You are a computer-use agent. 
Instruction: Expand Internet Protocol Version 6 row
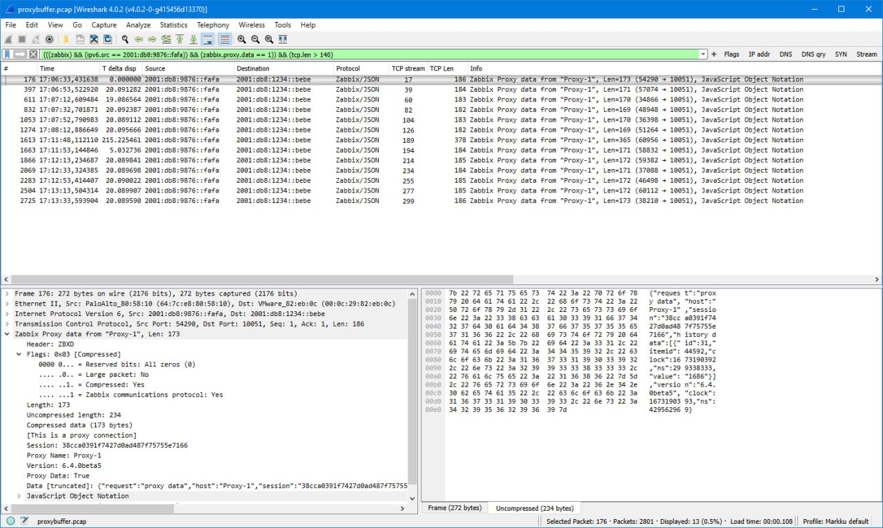point(7,313)
